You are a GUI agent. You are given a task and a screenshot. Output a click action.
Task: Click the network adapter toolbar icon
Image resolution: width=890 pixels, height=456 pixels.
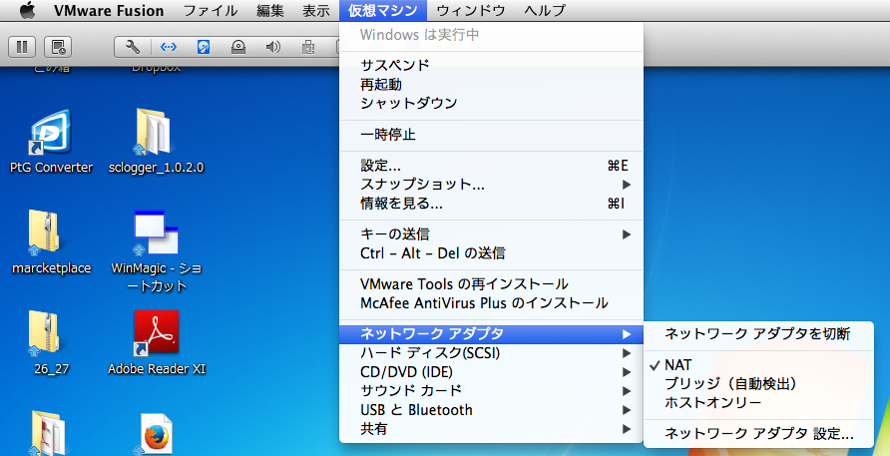[x=168, y=47]
